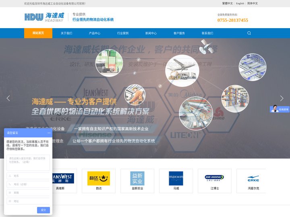The height and width of the screenshot is (217, 290).
Task: Click the slogan 行业领先的物流自动化系统
Action: point(93,20)
